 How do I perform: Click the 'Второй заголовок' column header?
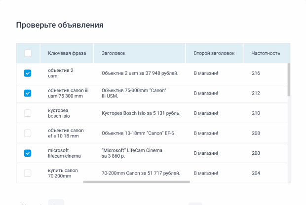coord(213,53)
